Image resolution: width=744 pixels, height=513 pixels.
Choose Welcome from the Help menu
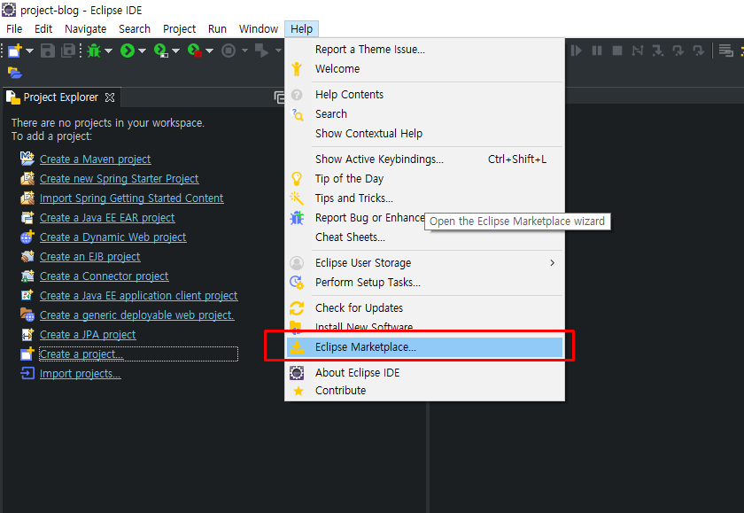(424, 69)
